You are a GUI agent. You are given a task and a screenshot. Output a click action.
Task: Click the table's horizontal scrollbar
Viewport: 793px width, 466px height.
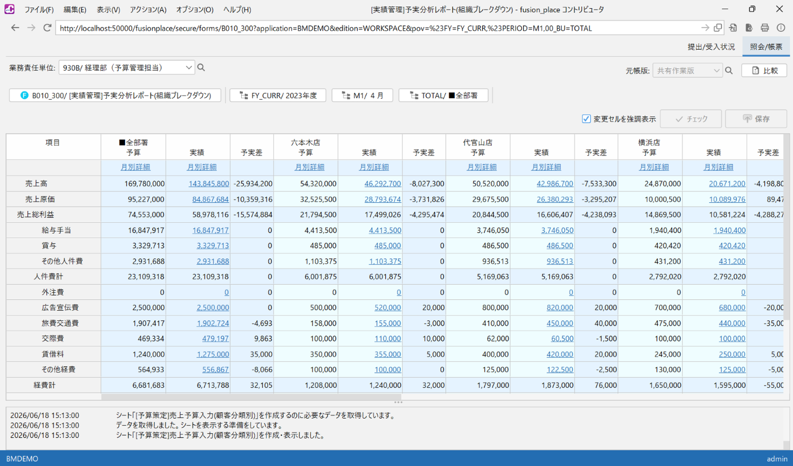tap(251, 397)
